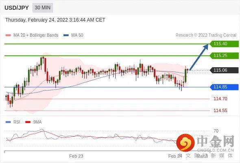Click the MA 20 + Bollinger Bands swatch
Image resolution: width=240 pixels, height=163 pixels.
(8, 35)
